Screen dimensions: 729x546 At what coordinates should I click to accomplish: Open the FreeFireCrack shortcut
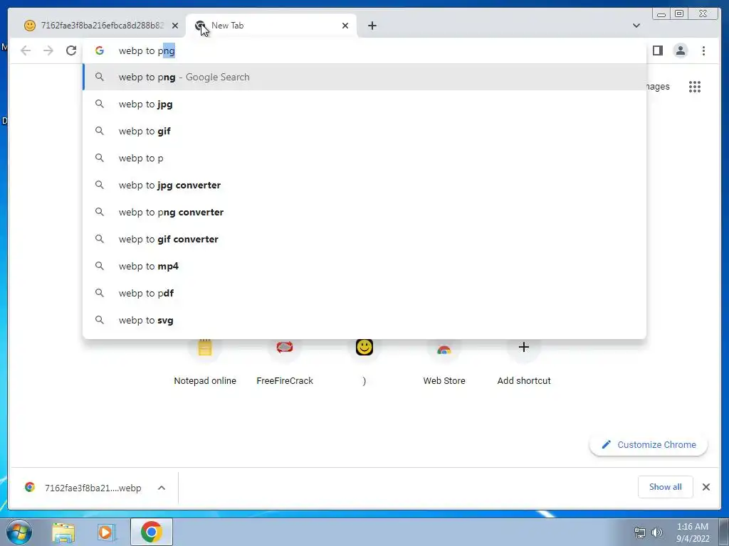pos(285,362)
